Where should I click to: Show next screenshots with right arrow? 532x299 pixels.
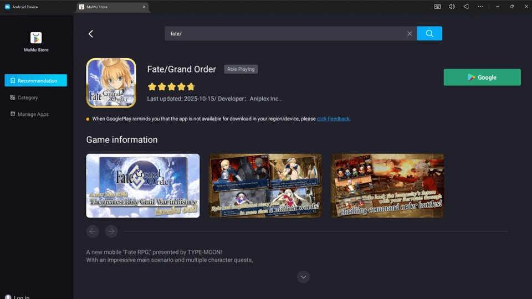click(111, 231)
